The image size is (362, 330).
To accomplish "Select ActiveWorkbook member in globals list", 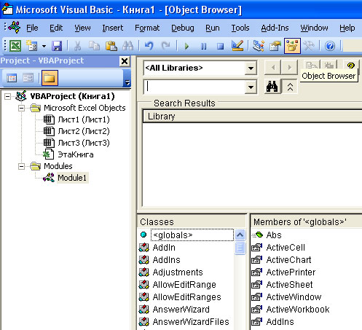I will tap(298, 310).
